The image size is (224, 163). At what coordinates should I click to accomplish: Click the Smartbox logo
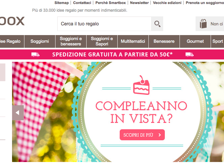[x=12, y=21]
